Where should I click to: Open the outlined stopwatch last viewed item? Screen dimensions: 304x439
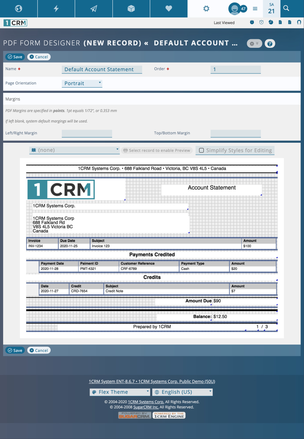[x=261, y=22]
